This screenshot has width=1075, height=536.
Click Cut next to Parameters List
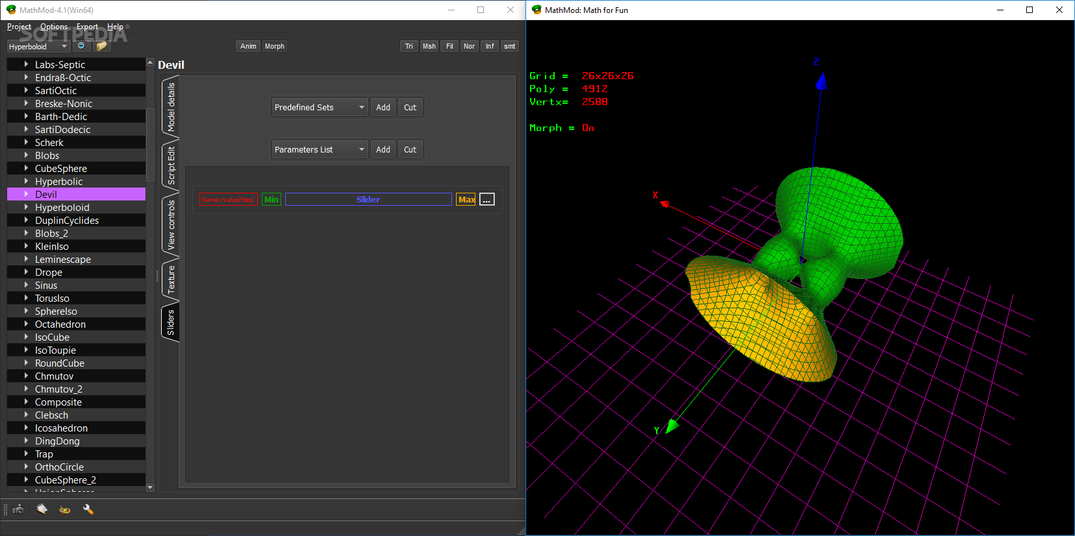coord(410,149)
